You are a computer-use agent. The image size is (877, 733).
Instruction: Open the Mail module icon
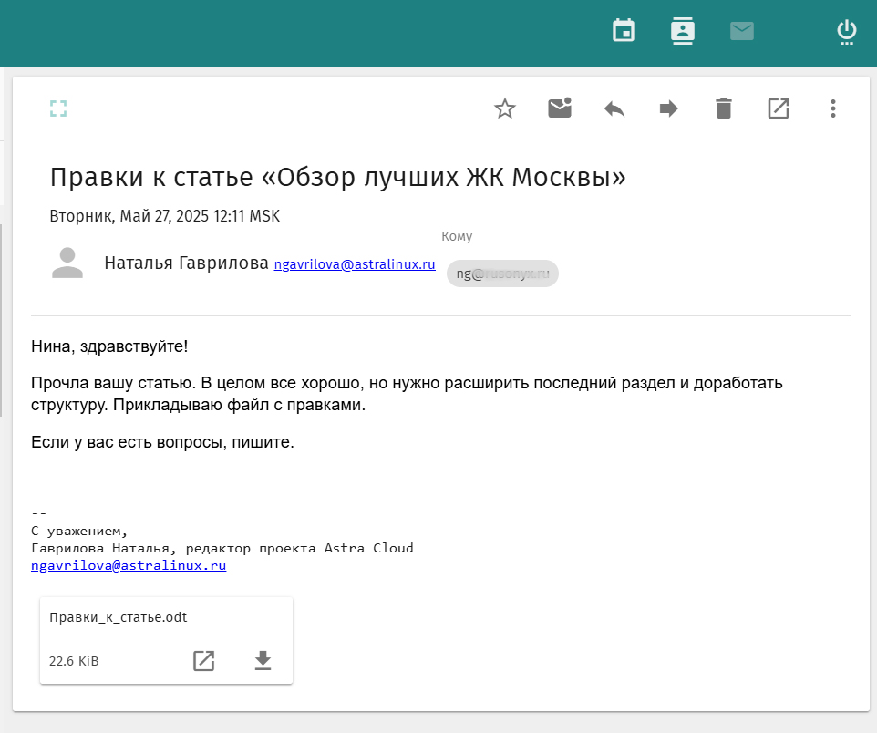tap(742, 31)
